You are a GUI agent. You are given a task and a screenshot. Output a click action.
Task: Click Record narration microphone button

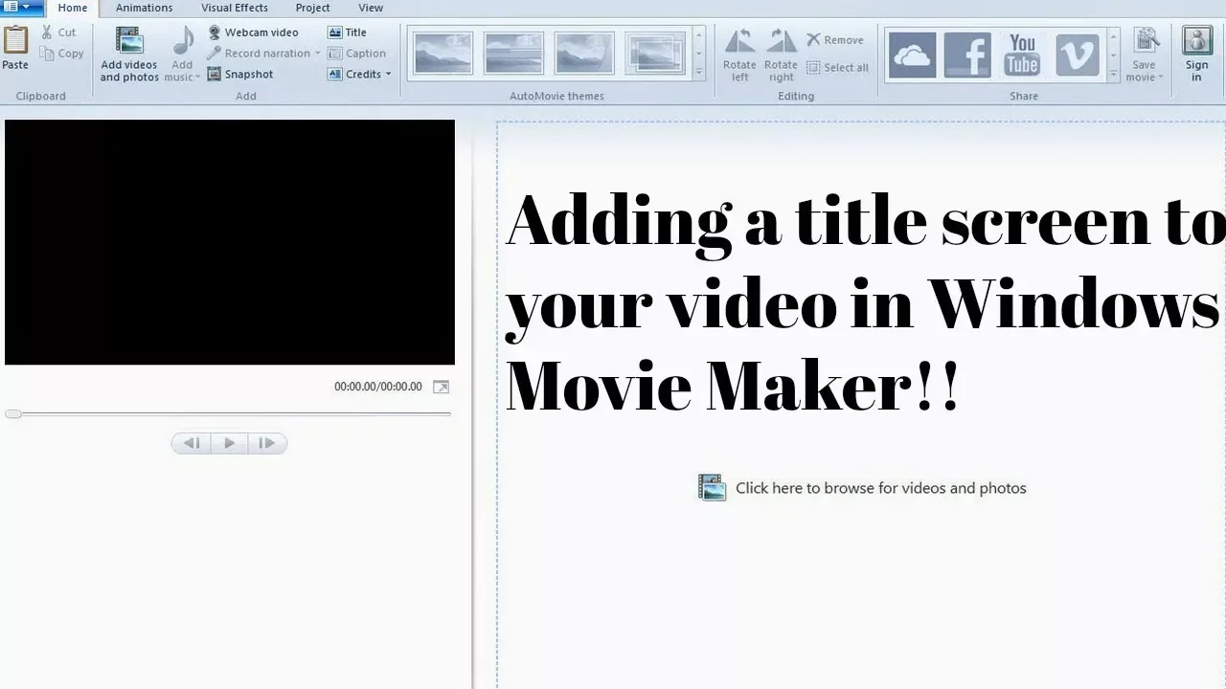coord(258,54)
